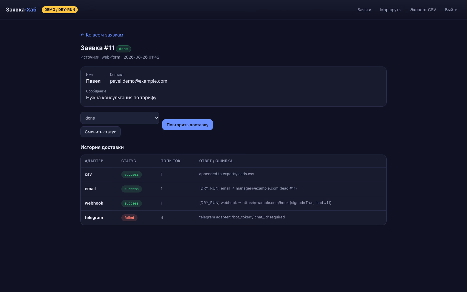Click the done badge next to Заявка #11
Screen dimensions: 467x292
pyautogui.click(x=123, y=49)
